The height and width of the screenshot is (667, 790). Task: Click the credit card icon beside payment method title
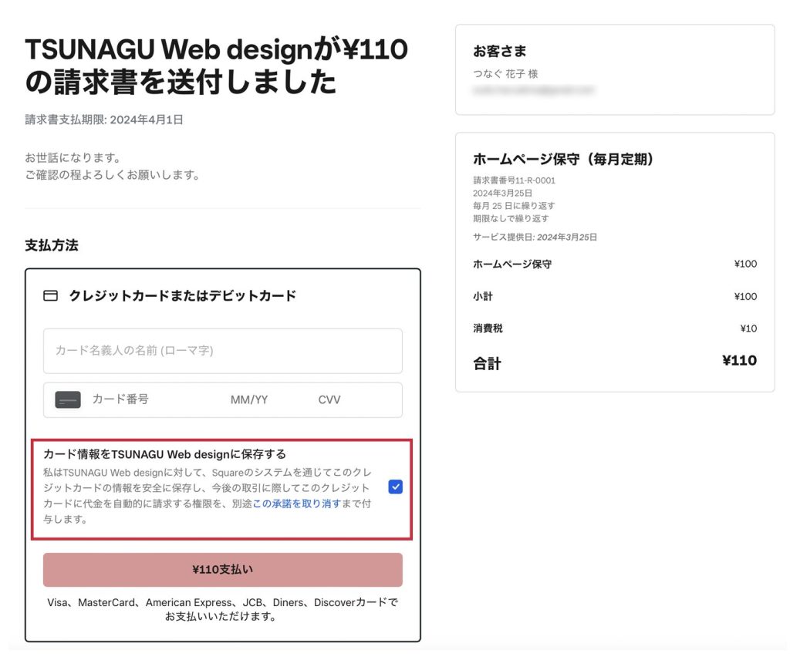pyautogui.click(x=50, y=296)
